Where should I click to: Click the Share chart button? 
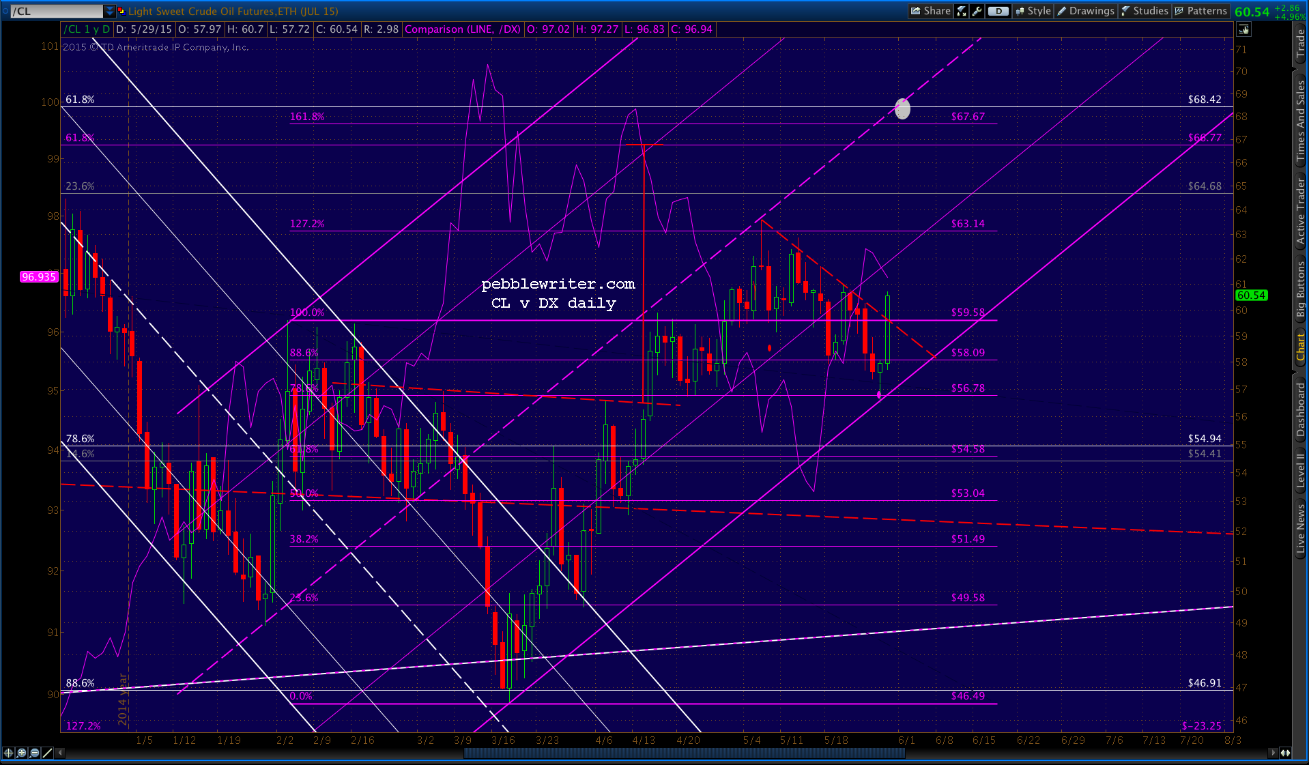[x=930, y=11]
